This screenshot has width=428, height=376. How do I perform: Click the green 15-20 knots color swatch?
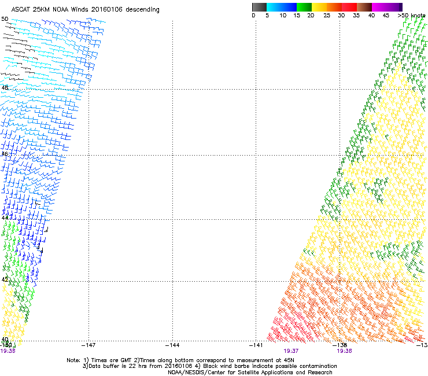[x=304, y=7]
